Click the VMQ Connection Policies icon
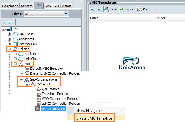 [x=39, y=99]
